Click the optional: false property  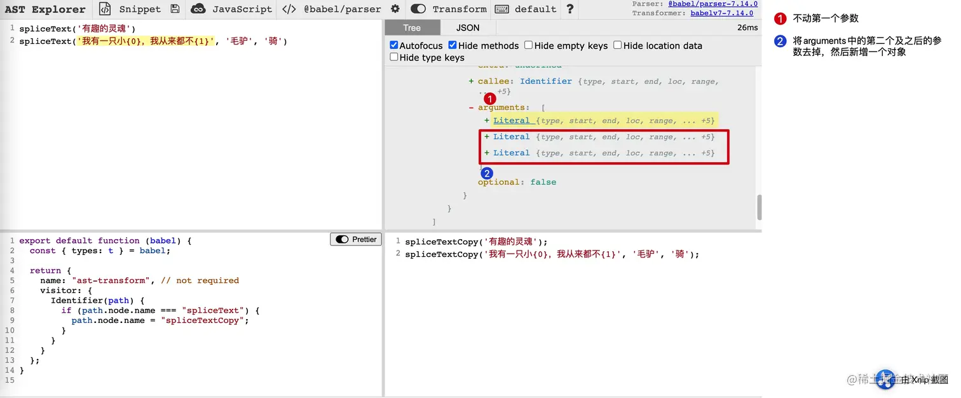tap(517, 182)
